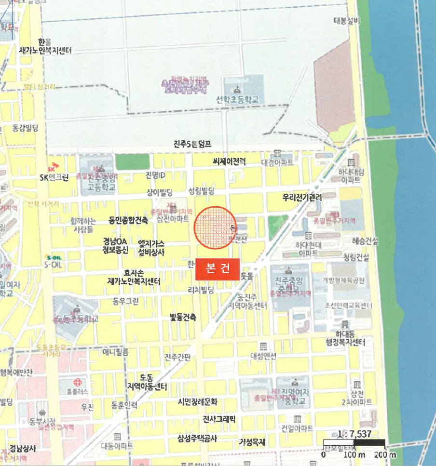Click the SK logo above SK엔크린

(53, 167)
